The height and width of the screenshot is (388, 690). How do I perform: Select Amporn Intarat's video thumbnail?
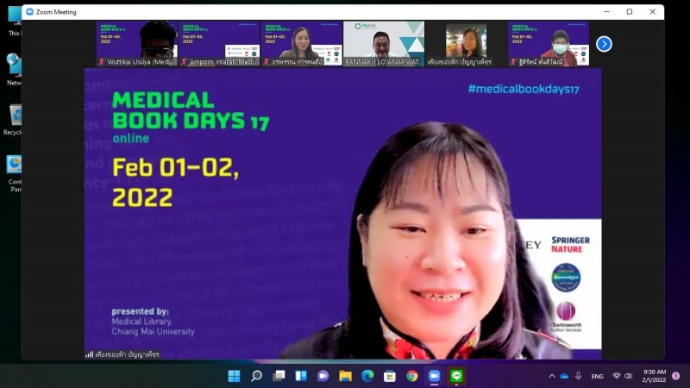pos(219,44)
